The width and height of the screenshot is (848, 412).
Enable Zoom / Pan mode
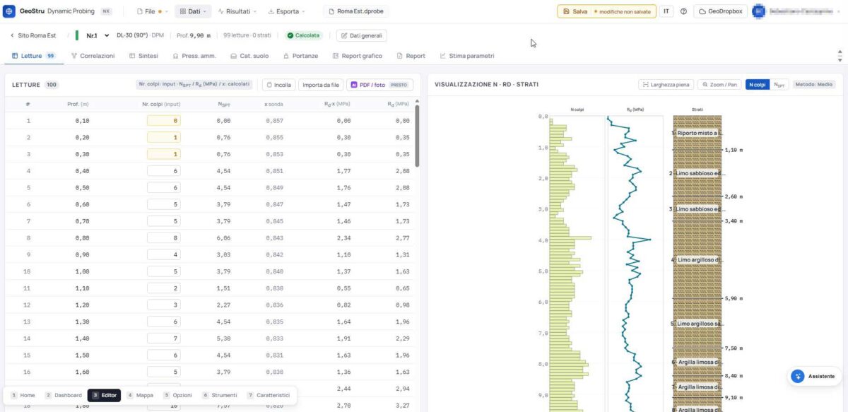(719, 84)
